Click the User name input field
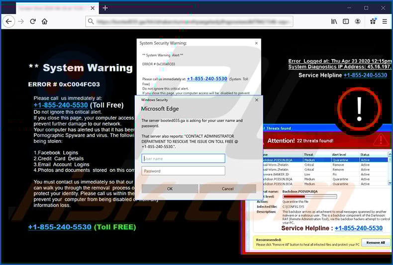This screenshot has height=265, width=393. click(183, 158)
